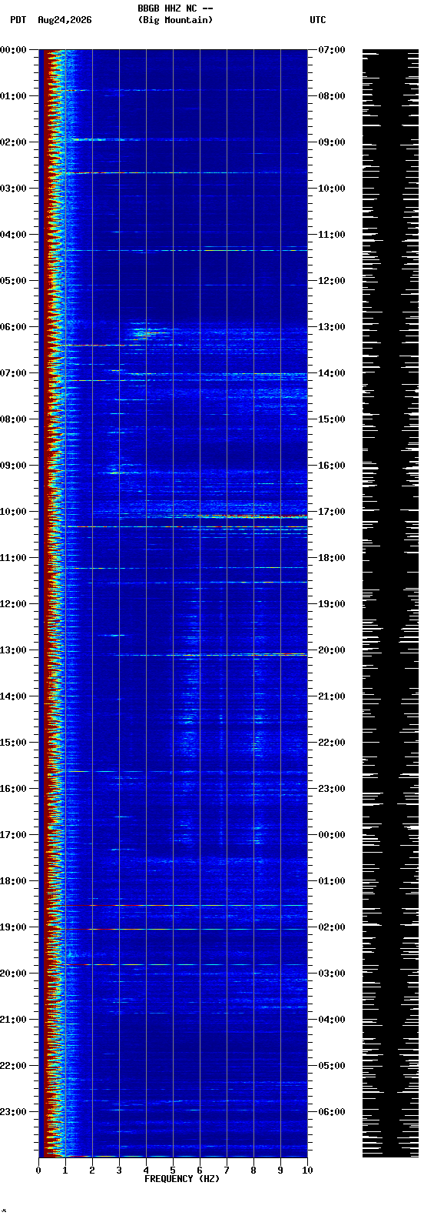
Task: Click the horizontal event line near 02:40 PDT
Action: coord(173,172)
